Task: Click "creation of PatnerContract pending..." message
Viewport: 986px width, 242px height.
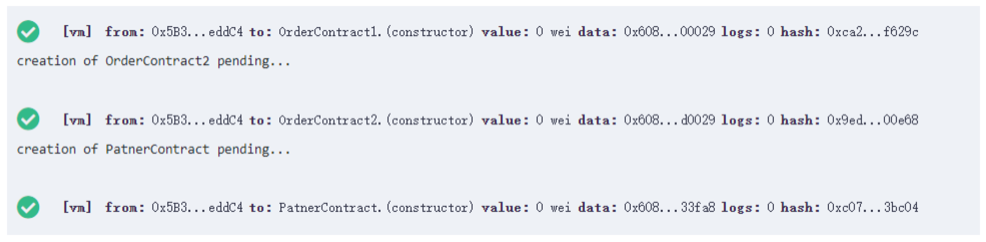Action: [153, 149]
